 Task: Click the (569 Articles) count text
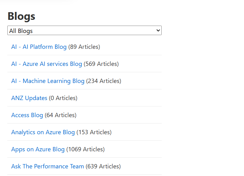point(101,64)
